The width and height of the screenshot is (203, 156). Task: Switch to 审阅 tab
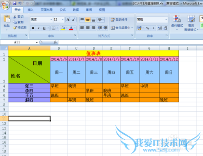tap(89, 10)
